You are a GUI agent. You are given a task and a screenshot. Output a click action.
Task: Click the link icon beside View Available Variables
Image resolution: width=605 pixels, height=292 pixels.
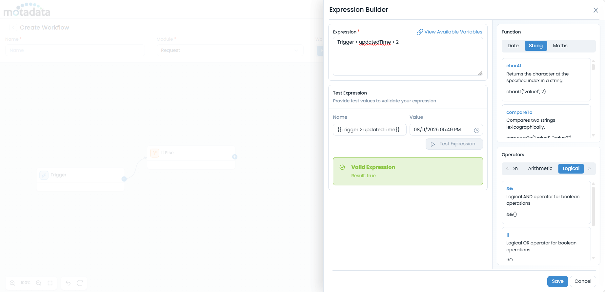pos(419,32)
